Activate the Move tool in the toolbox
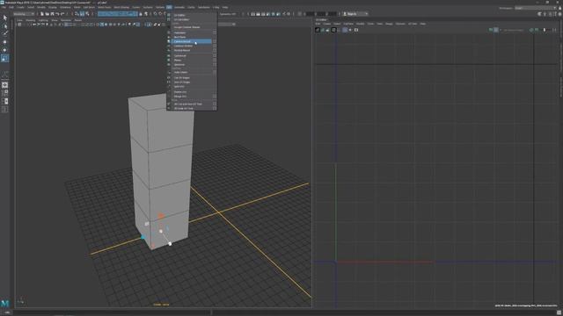The image size is (563, 316). tap(5, 42)
